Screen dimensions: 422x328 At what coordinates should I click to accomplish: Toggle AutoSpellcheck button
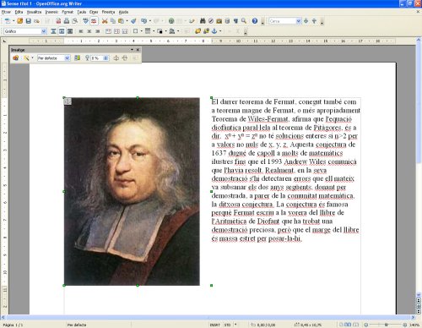(94, 21)
